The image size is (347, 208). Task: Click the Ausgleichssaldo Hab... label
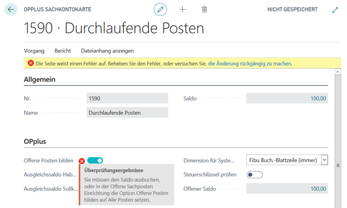pos(50,175)
